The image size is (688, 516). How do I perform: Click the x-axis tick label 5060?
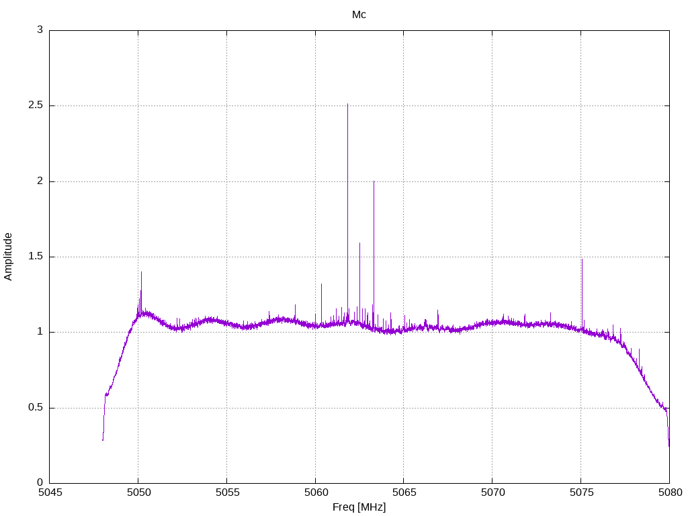coord(316,492)
